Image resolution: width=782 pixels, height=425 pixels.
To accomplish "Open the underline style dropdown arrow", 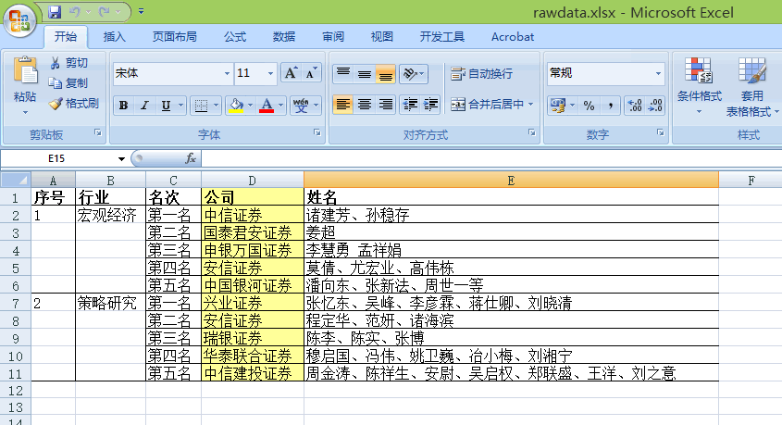I will tap(181, 106).
